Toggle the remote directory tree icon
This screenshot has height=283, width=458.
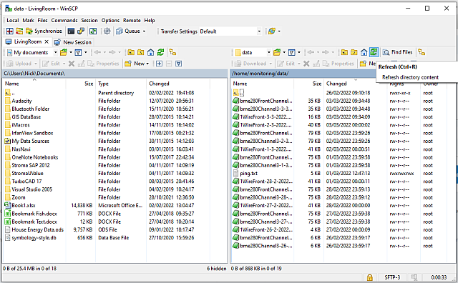422,52
